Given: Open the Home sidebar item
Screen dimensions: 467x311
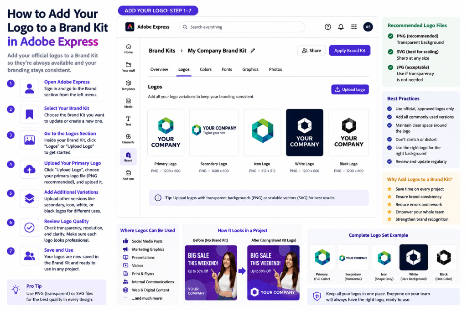Looking at the screenshot, I should click(128, 48).
